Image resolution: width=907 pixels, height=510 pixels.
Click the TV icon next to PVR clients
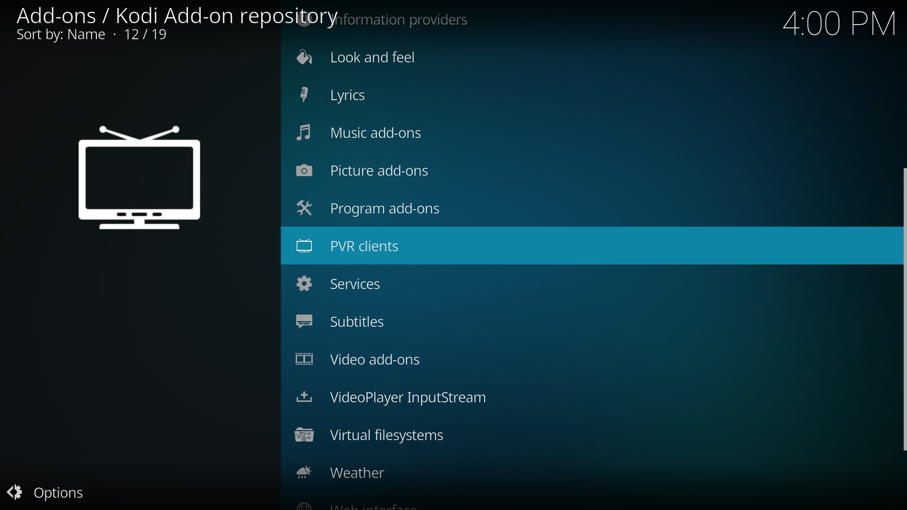(305, 246)
